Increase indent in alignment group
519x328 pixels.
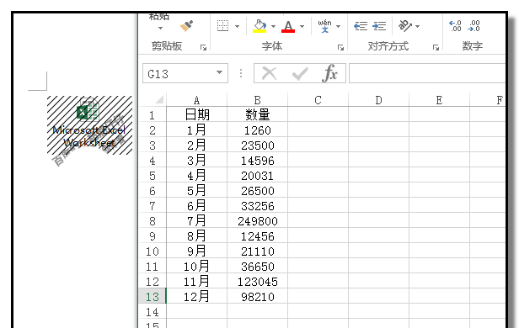[379, 26]
